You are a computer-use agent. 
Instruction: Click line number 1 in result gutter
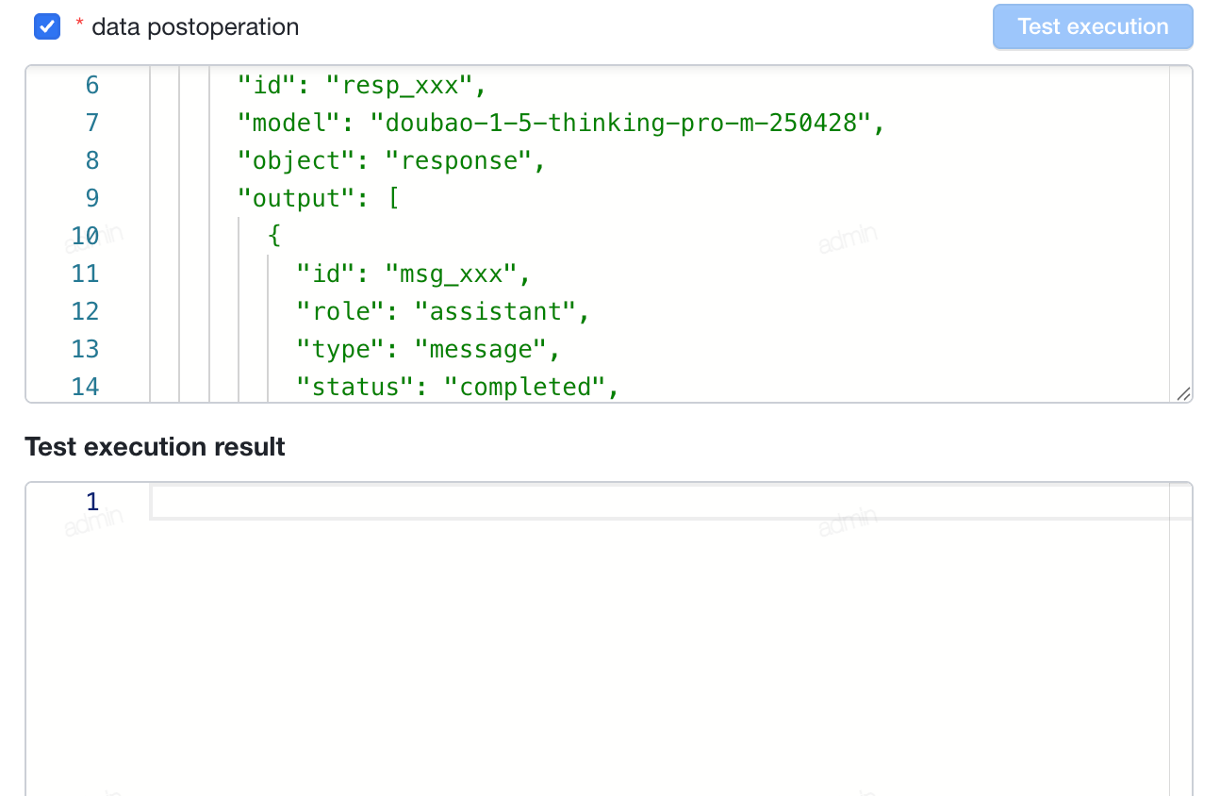coord(91,501)
